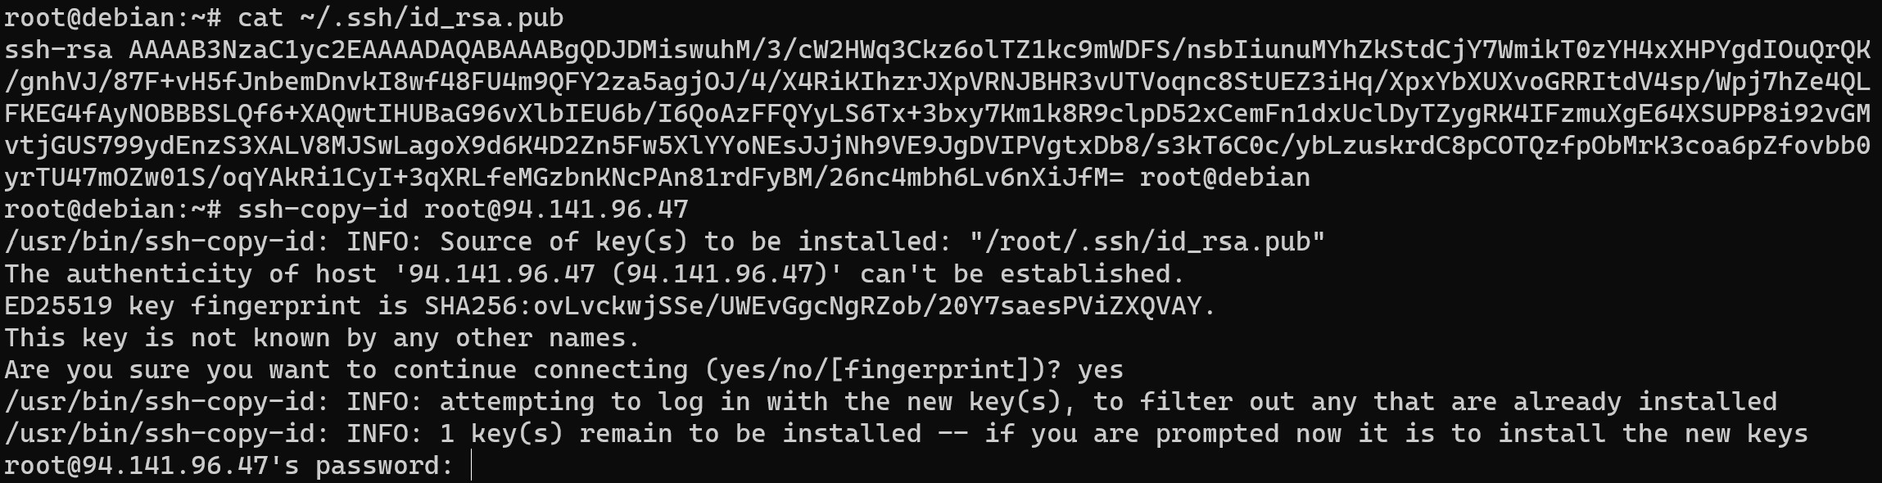
Task: Click the typed 'yes' answer
Action: pyautogui.click(x=1100, y=370)
